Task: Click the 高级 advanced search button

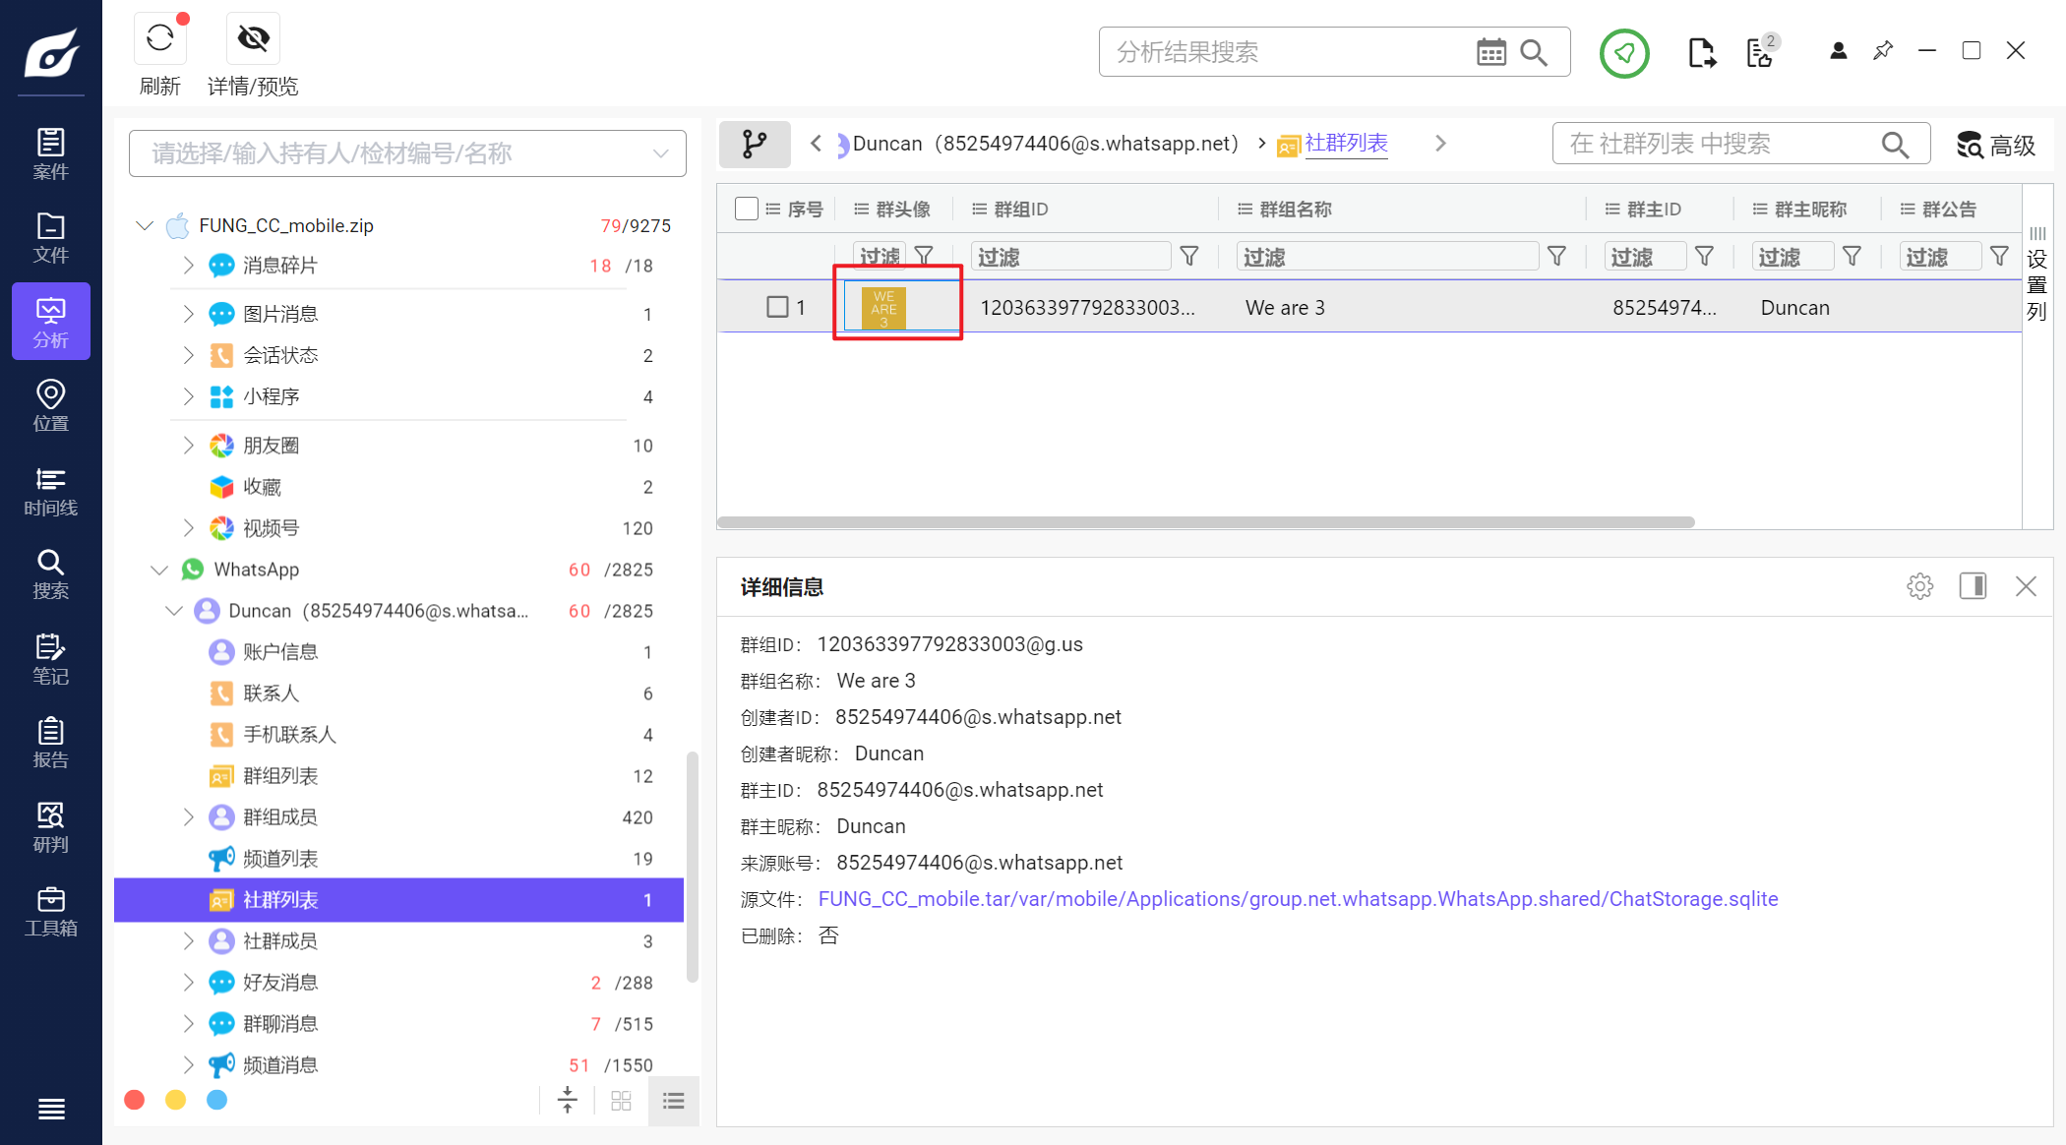Action: (1995, 146)
